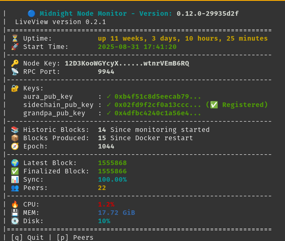
Task: Click the Midnight Node Monitor title
Action: pyautogui.click(x=83, y=13)
